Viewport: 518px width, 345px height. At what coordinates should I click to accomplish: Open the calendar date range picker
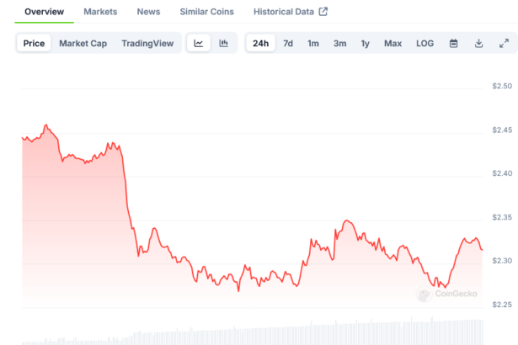coord(453,43)
